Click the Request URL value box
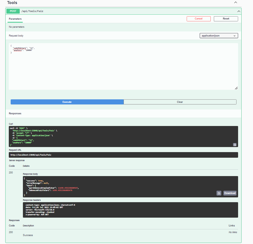Image resolution: width=253 pixels, height=244 pixels. pyautogui.click(x=123, y=155)
